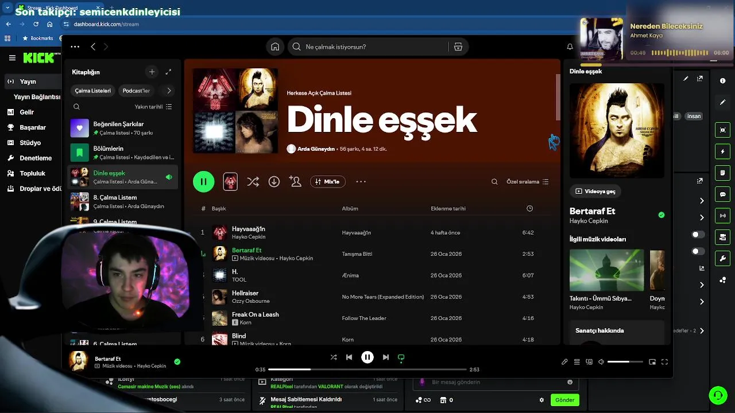Click Kick lightning bolt sidebar icon
This screenshot has height=413, width=735.
pos(722,151)
